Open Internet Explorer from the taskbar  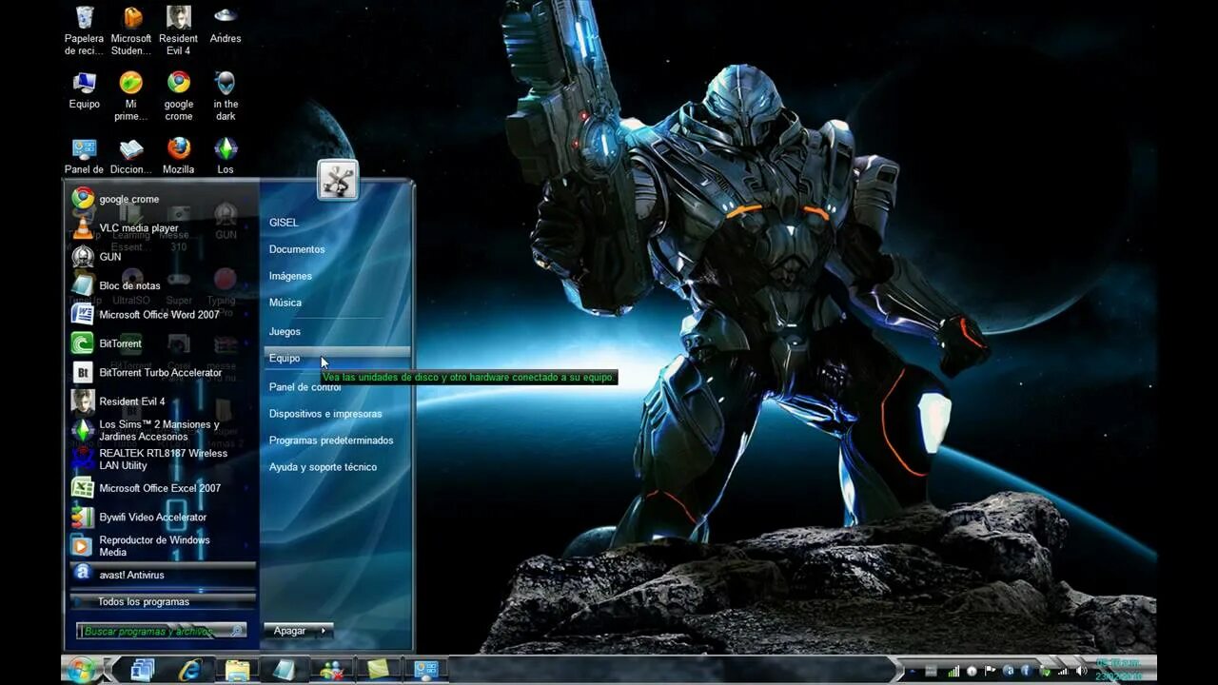pyautogui.click(x=190, y=670)
